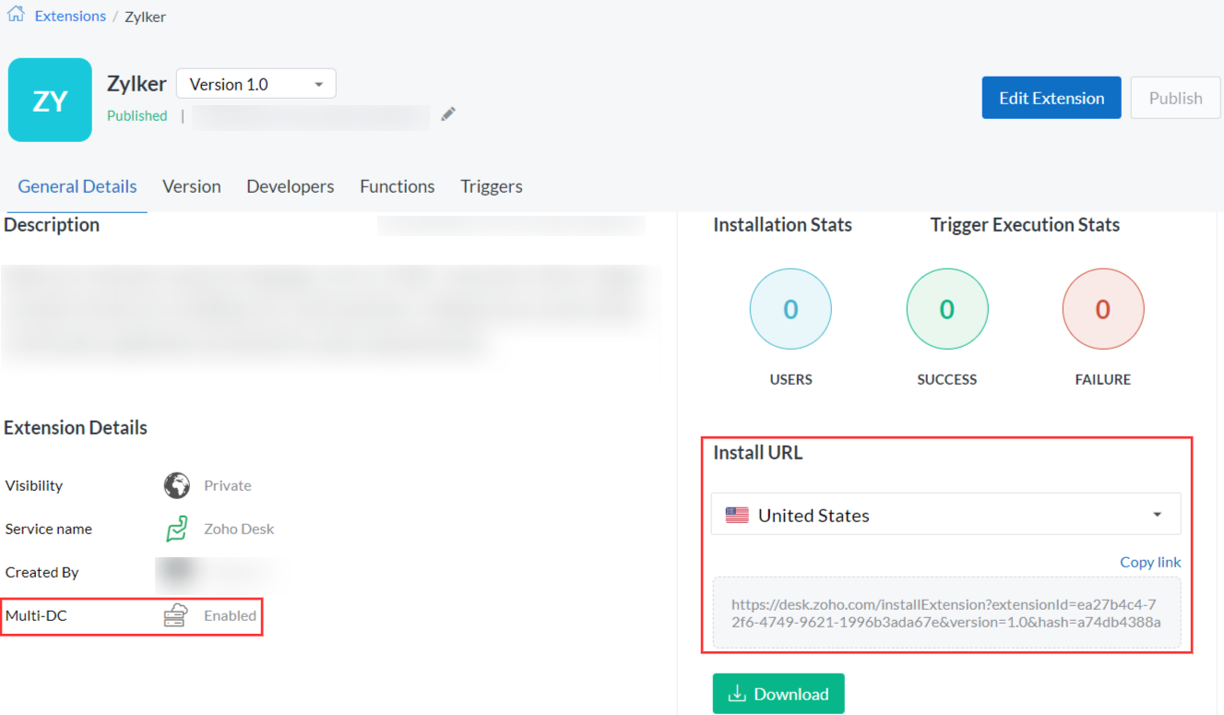Click the Users count circle

coord(790,310)
